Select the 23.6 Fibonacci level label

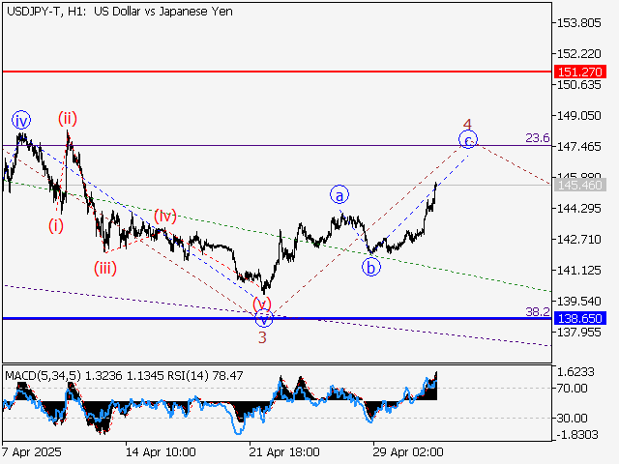click(538, 138)
